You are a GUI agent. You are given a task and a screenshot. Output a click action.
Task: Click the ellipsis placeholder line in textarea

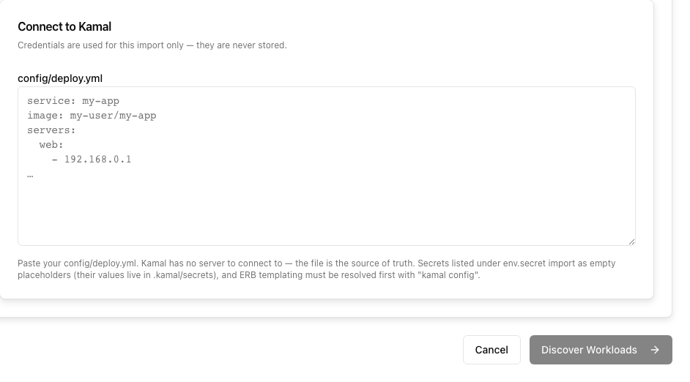(x=30, y=175)
